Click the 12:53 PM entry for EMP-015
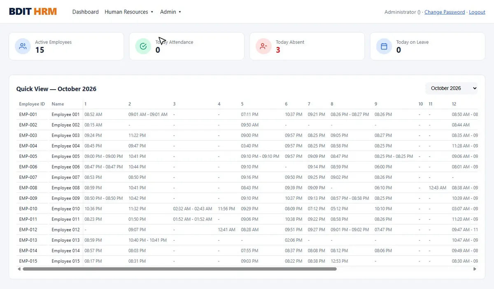The width and height of the screenshot is (494, 289). 340,261
